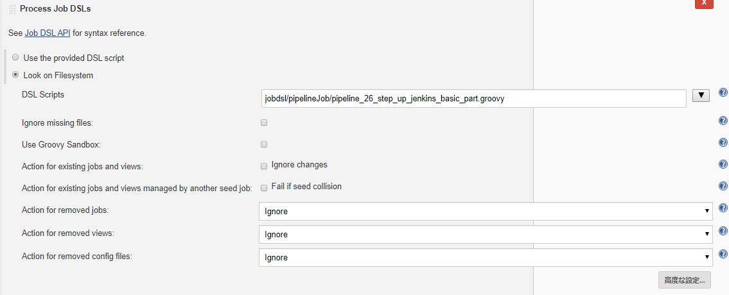
Task: Select Use the provided DSL script
Action: tap(15, 58)
